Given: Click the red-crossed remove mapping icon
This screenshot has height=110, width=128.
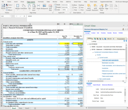Looking at the screenshot, I should 98,39.
